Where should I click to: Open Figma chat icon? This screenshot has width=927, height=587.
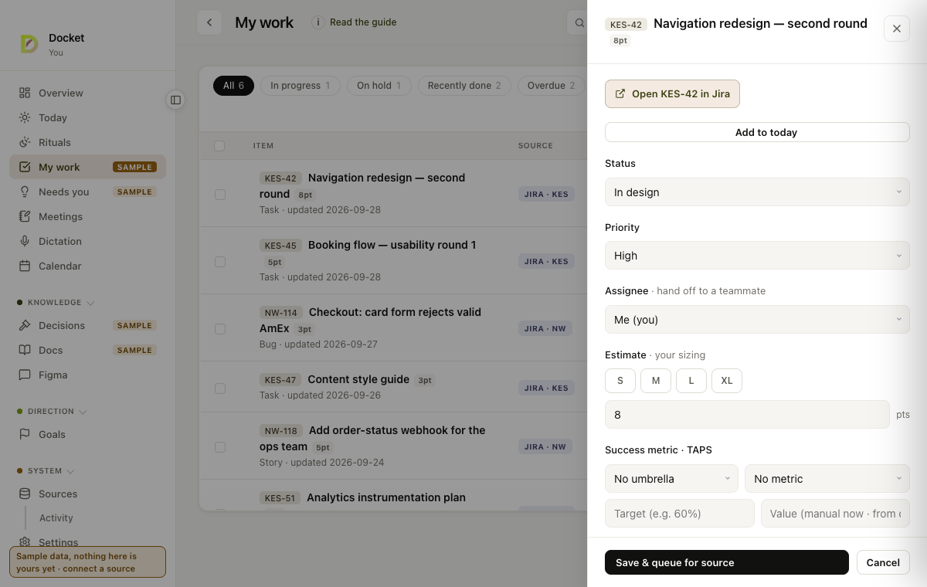coord(25,375)
